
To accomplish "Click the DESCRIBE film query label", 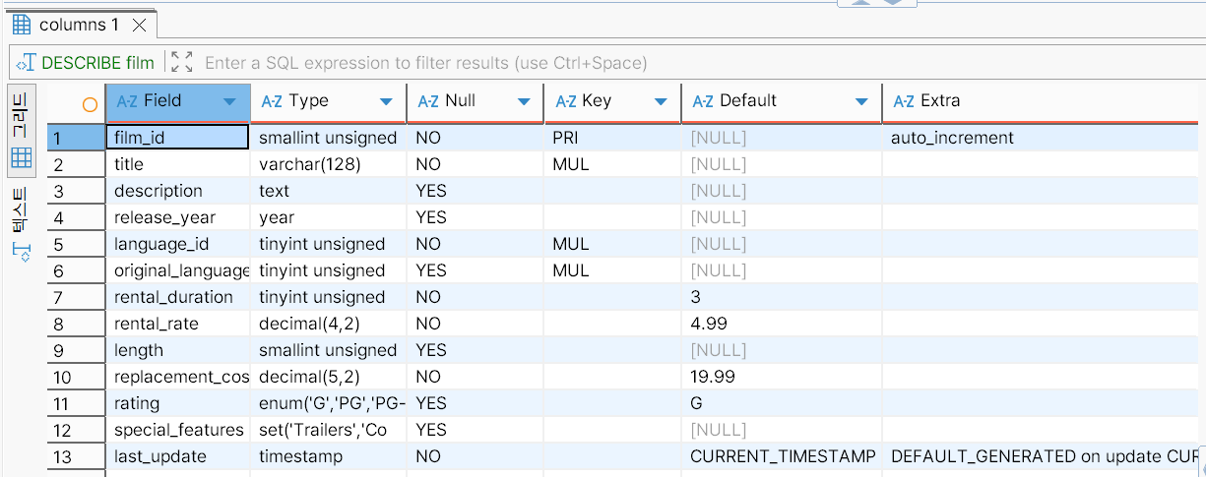I will (x=97, y=63).
